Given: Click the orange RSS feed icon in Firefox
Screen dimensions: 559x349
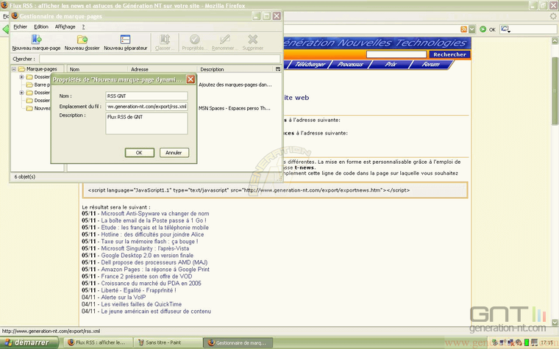Looking at the screenshot, I should [463, 29].
